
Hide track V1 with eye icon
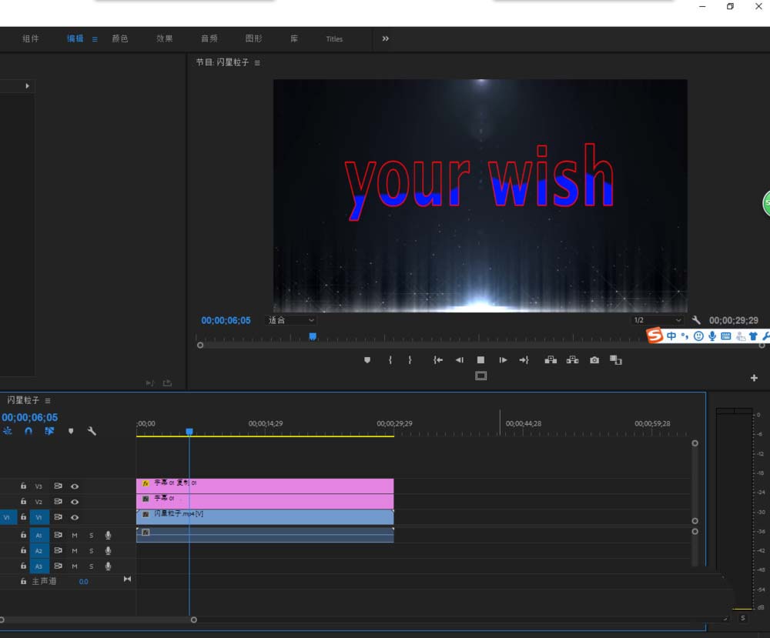coord(75,517)
